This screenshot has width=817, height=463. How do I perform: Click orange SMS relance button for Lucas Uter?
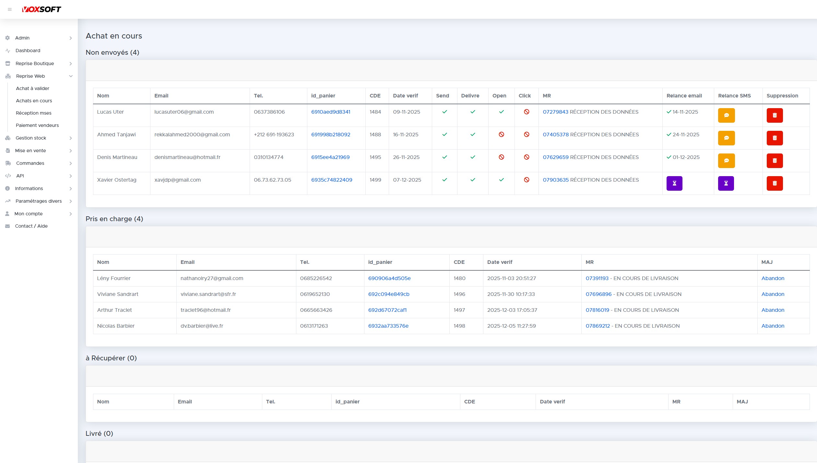point(726,115)
